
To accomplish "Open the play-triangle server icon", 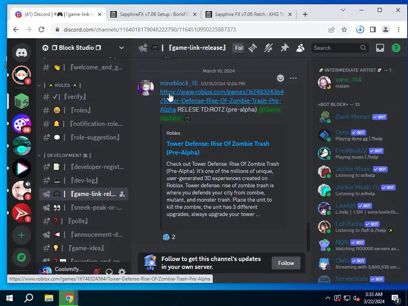I will coord(22,168).
